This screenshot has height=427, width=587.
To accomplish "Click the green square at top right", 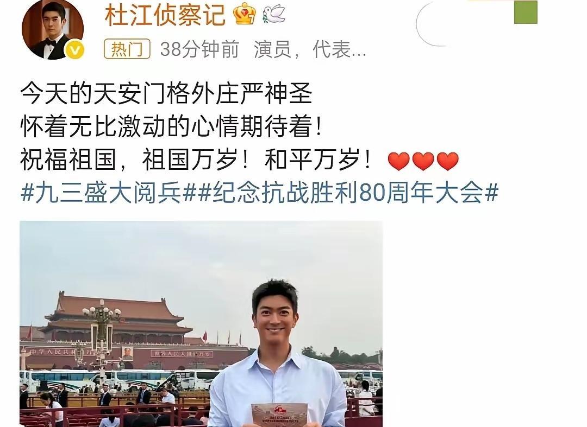I will pyautogui.click(x=526, y=11).
